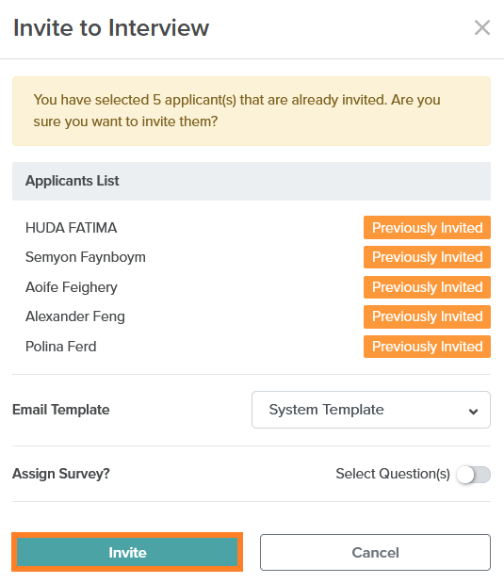The width and height of the screenshot is (504, 583).
Task: Click the already invited warning message
Action: coord(252,111)
